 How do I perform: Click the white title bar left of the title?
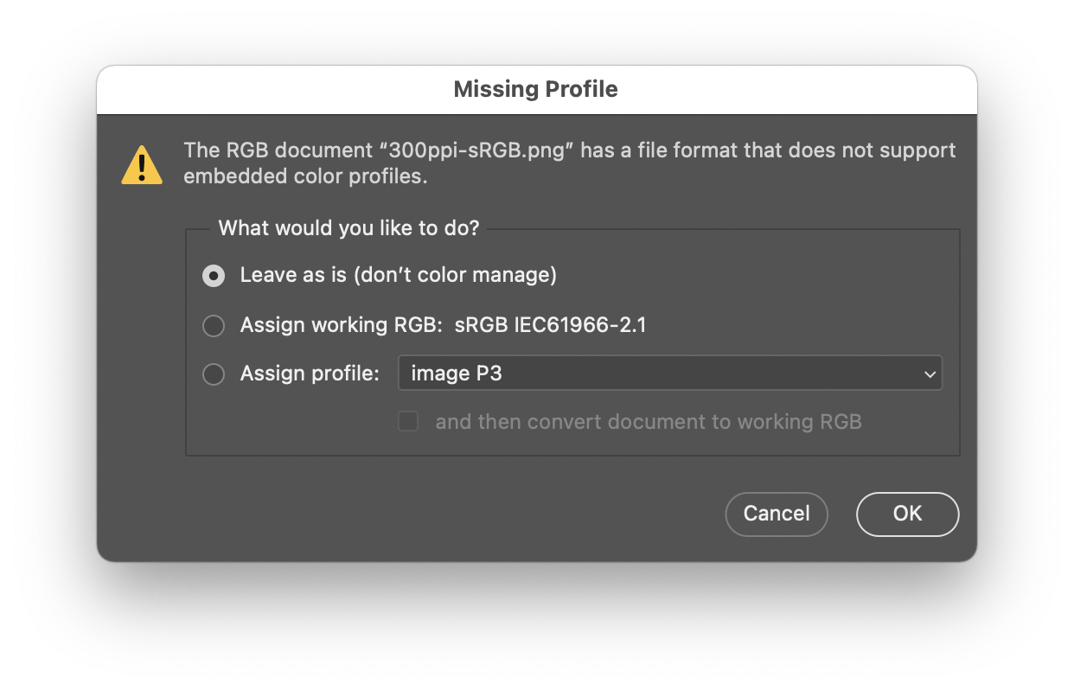259,89
